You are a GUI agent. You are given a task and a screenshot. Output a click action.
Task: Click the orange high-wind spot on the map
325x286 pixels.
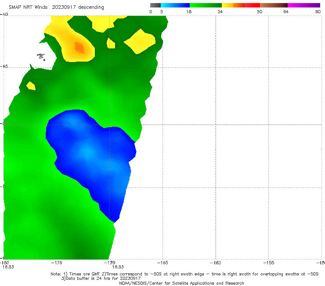(x=79, y=48)
